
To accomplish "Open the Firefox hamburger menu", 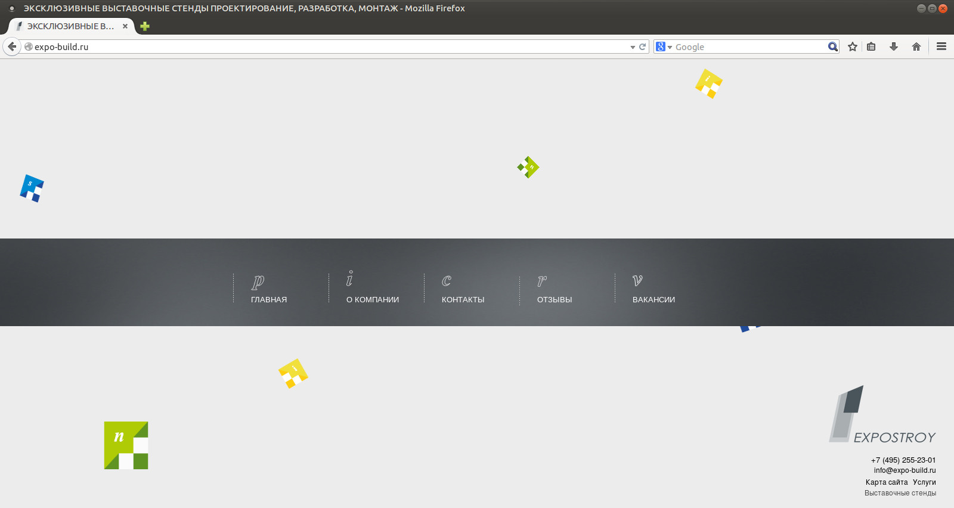I will tap(941, 47).
